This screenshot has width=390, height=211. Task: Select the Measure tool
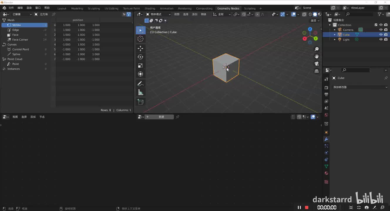(140, 92)
